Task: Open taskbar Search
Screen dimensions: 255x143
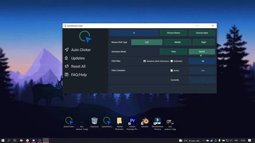Action: pos(9,140)
